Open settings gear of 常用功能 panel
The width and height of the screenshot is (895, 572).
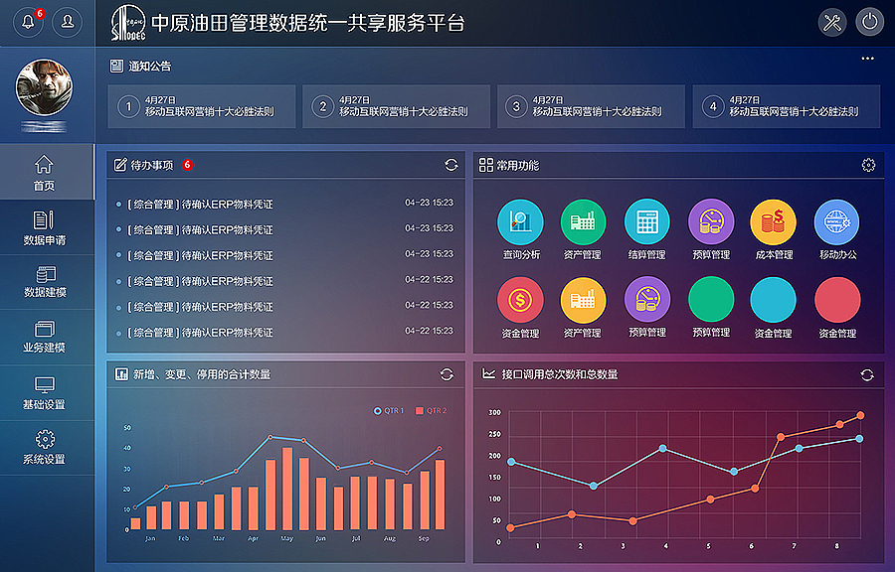(x=868, y=165)
